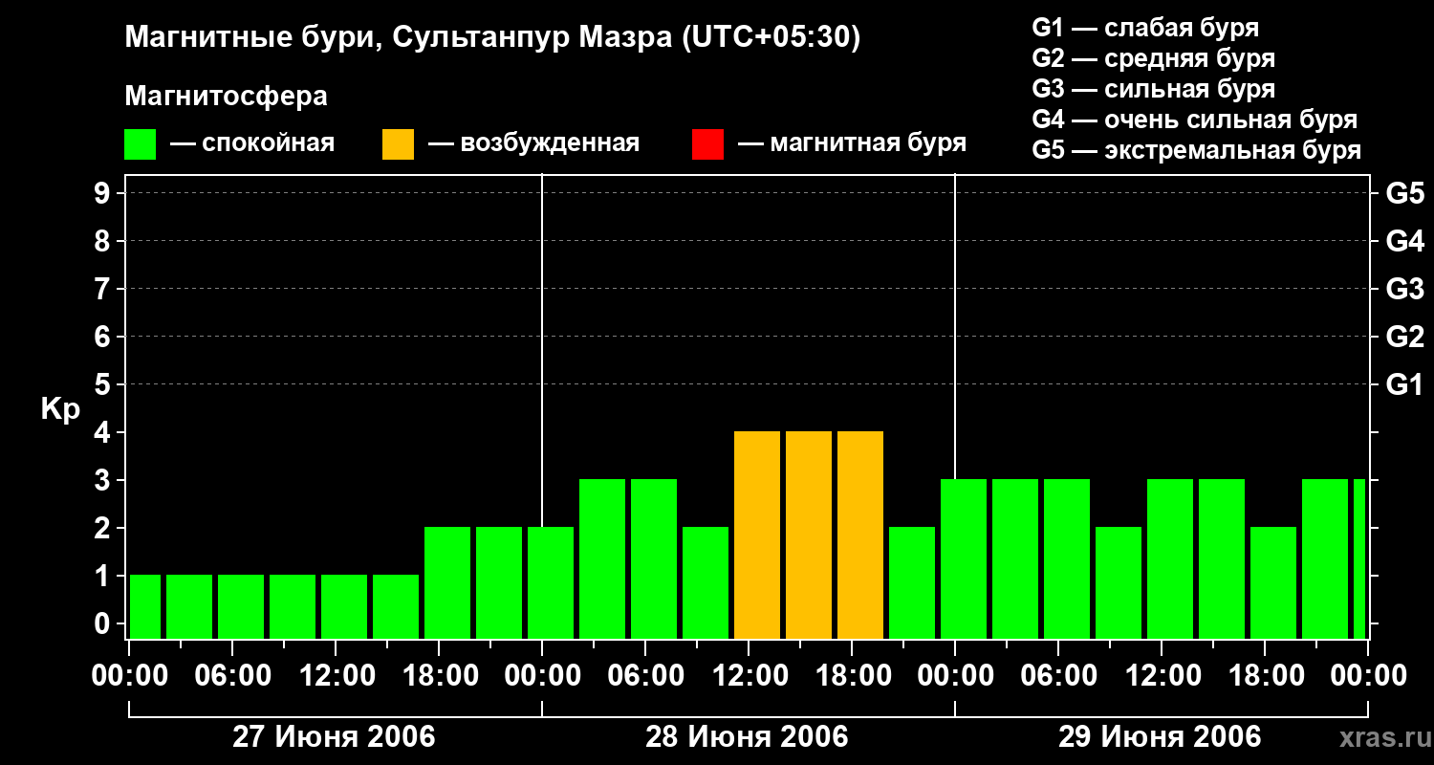Click the 'Kp' axis label
Image resolution: width=1434 pixels, height=765 pixels.
(x=60, y=409)
